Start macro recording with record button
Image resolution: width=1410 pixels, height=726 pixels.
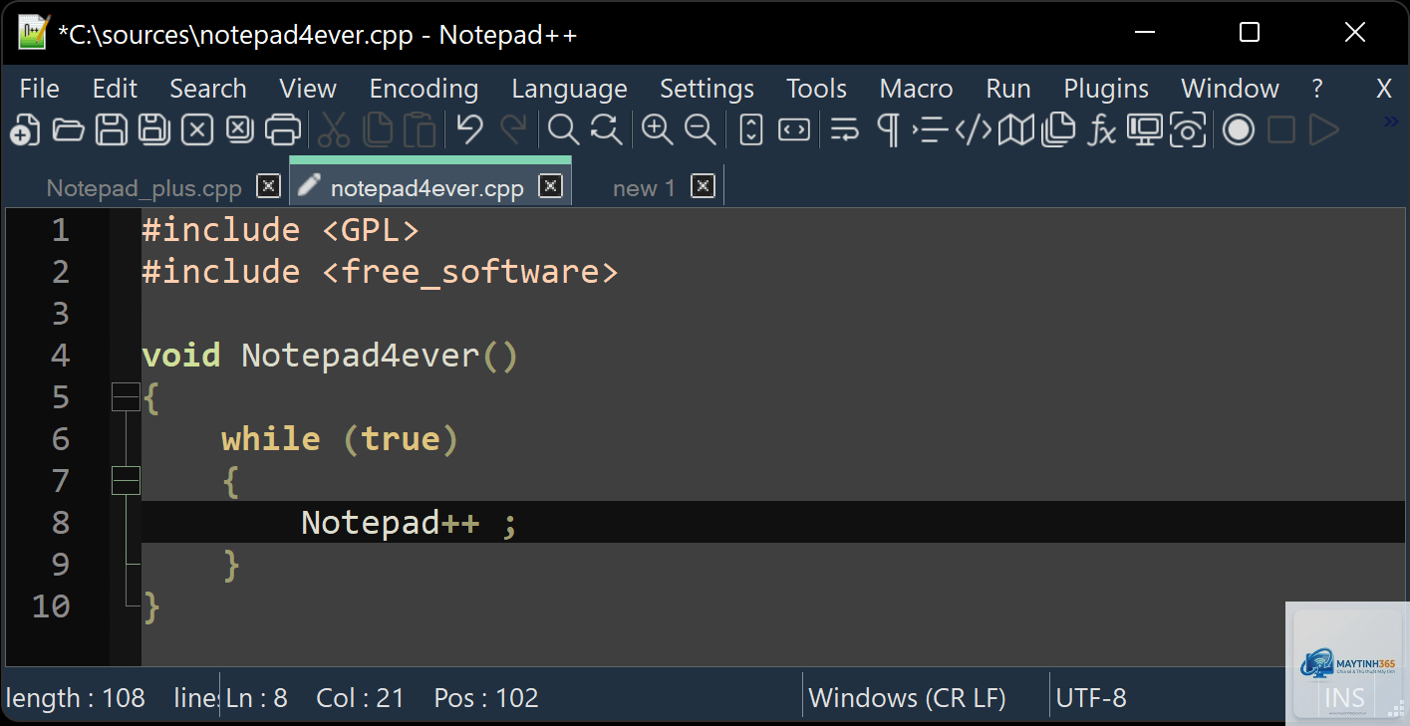1239,129
